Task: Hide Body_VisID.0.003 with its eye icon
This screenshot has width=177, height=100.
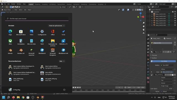Action: click(175, 19)
